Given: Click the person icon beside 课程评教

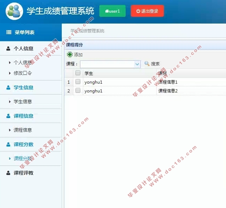Looking at the screenshot, I should [8, 173].
